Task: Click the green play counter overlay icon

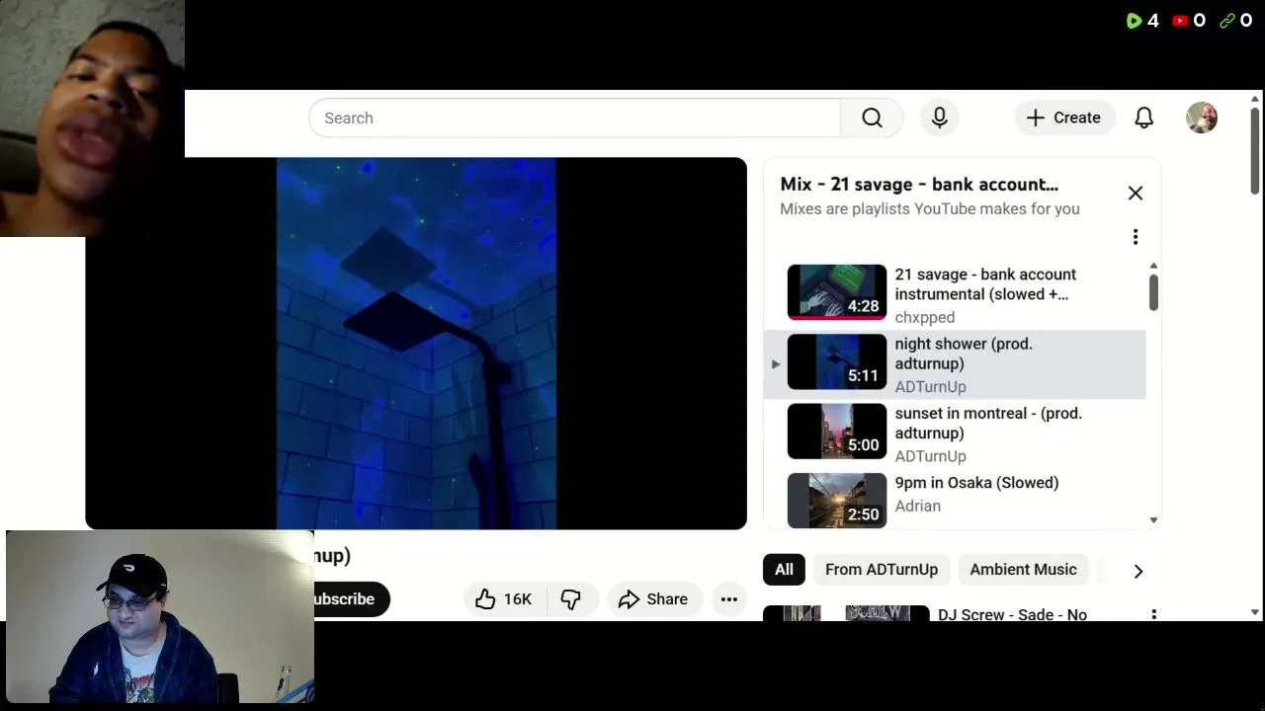Action: click(1134, 20)
